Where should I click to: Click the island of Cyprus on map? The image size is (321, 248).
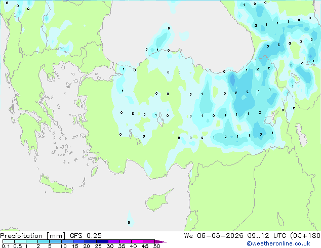click(x=157, y=201)
